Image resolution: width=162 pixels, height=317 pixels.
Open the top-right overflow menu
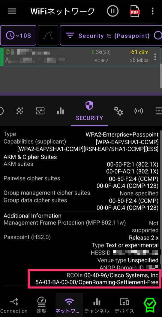point(152,11)
